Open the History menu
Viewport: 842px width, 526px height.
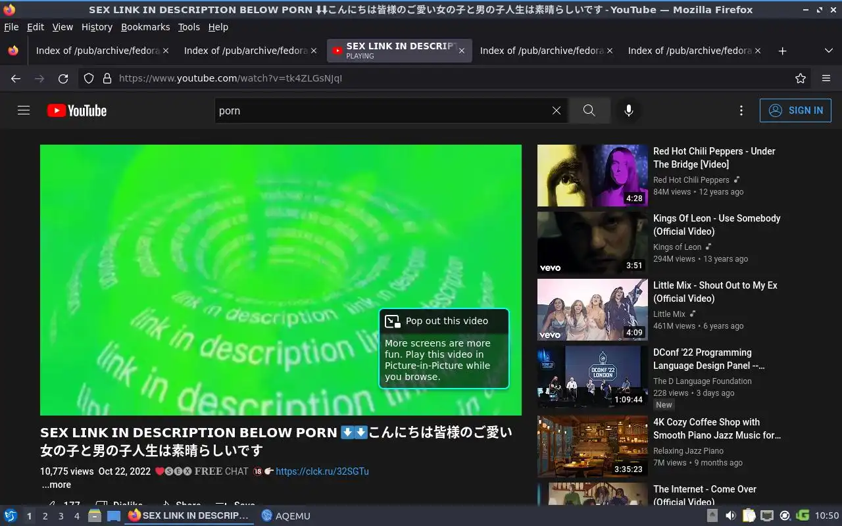tap(97, 27)
